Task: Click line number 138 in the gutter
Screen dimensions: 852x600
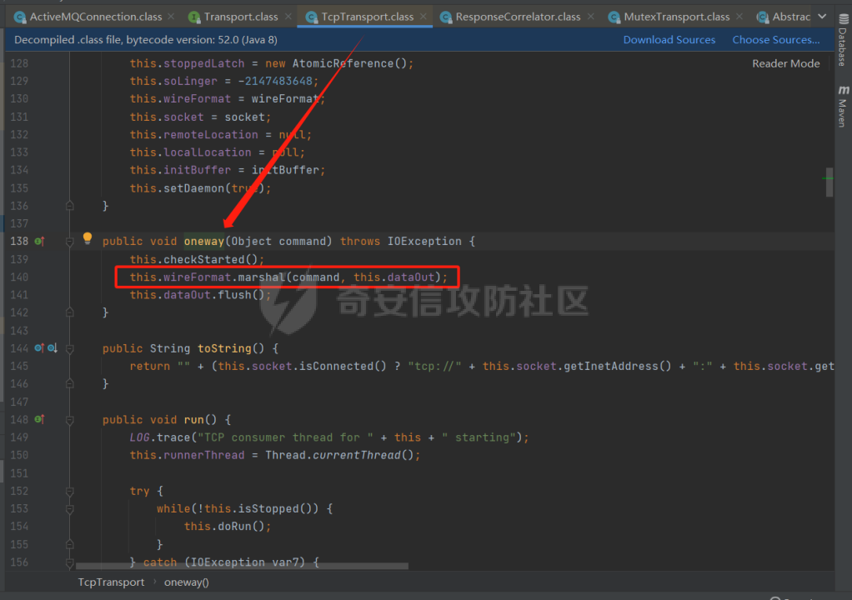Action: [19, 241]
